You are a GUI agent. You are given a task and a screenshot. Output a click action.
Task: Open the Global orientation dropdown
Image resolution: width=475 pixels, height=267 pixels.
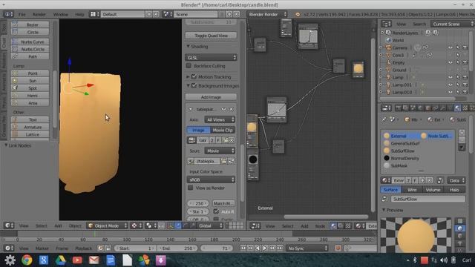(x=210, y=225)
